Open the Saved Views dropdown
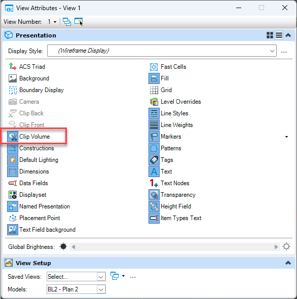This screenshot has width=297, height=299. 101,277
